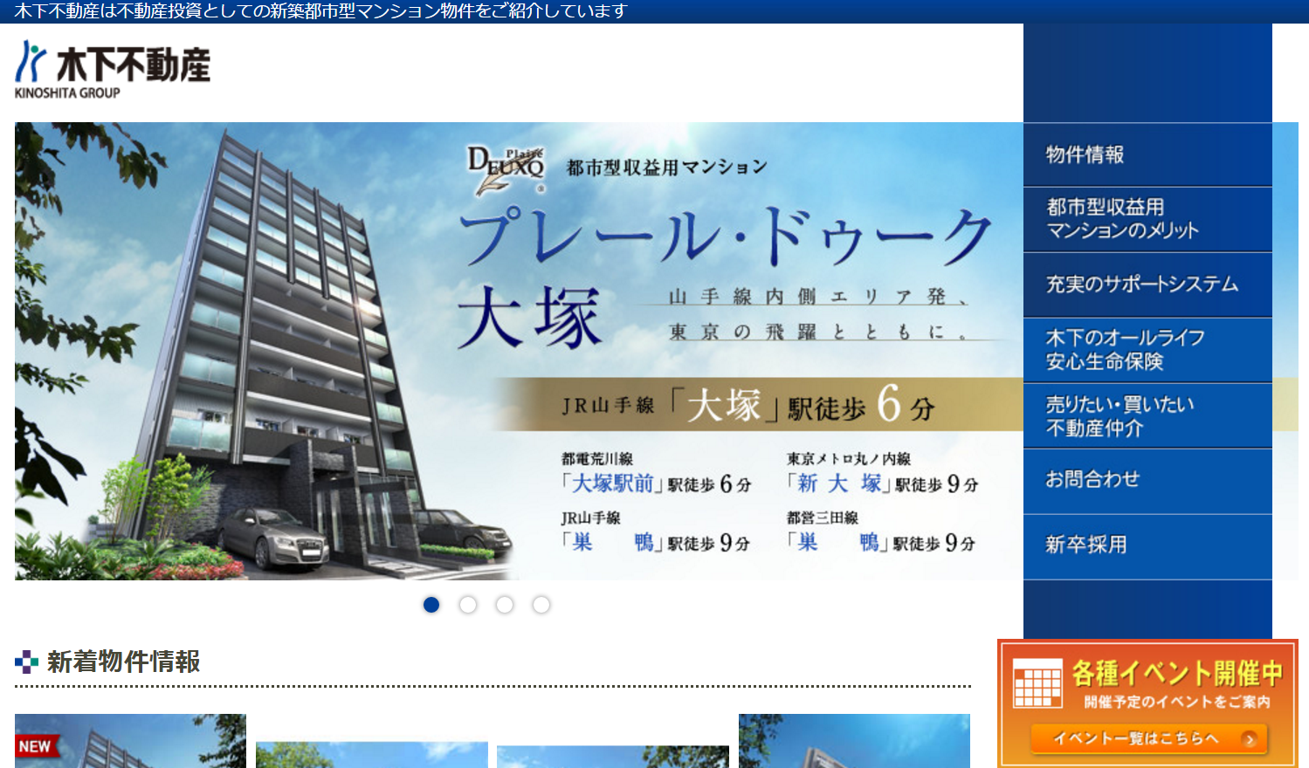1309x768 pixels.
Task: Click the プレール・ドゥーク大塚 hero banner
Action: 518,351
